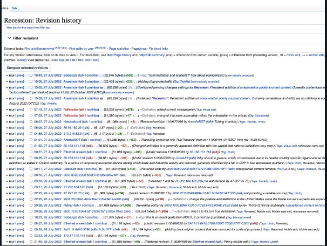Screen dimensions: 327x246
Task: Open user link 76.91.162.29
Action: pyautogui.click(x=72, y=128)
